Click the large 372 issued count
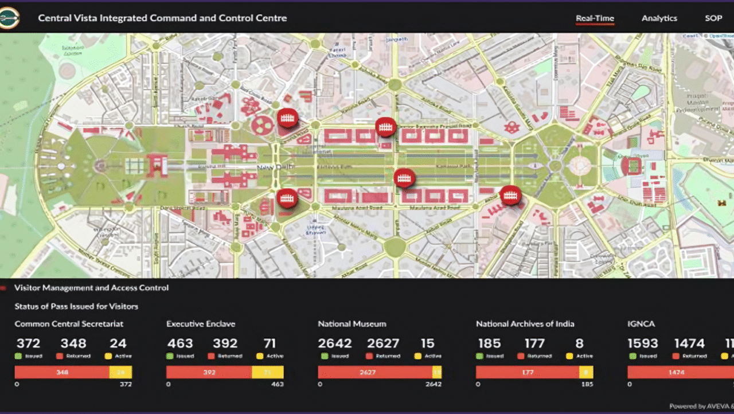This screenshot has width=734, height=414. tap(28, 343)
